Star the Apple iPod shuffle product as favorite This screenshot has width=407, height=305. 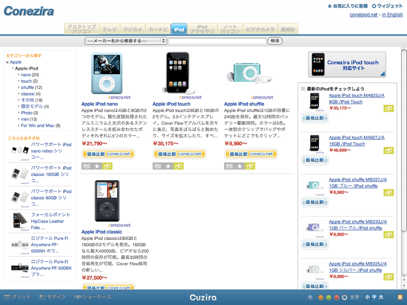(240, 166)
